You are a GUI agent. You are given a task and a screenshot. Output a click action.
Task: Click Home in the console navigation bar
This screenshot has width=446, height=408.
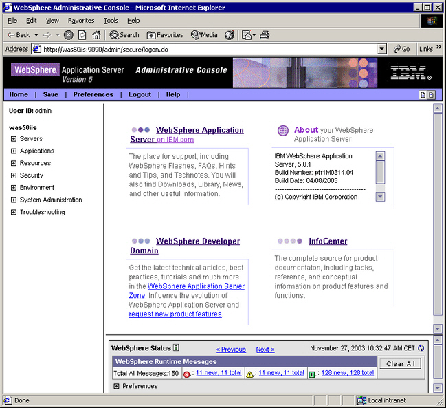(x=19, y=94)
